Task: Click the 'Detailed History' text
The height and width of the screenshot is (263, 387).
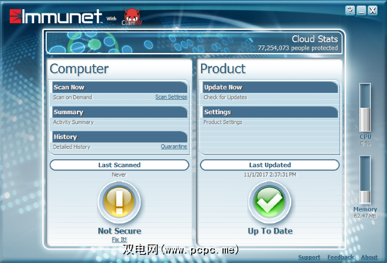Action: pyautogui.click(x=72, y=147)
